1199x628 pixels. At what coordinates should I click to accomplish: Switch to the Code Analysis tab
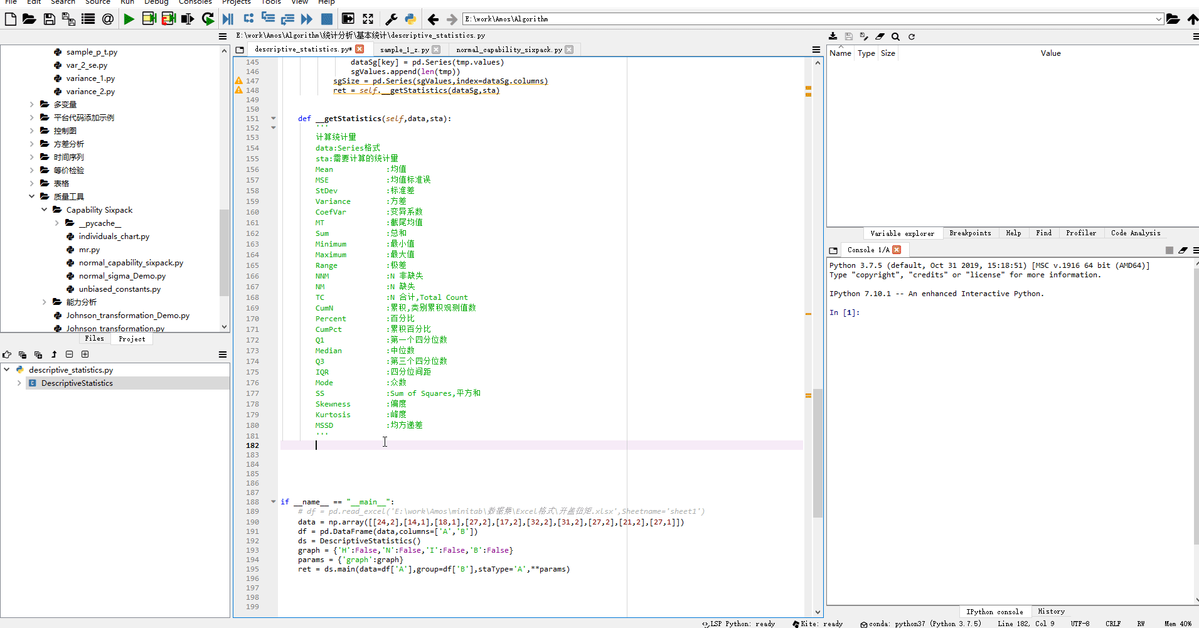1136,233
